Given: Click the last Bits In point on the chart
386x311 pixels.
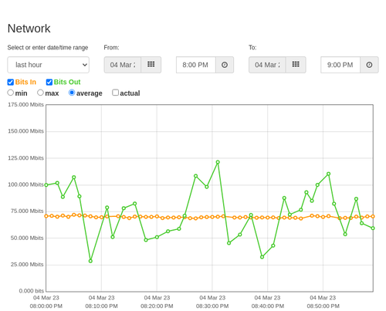Looking at the screenshot, I should (373, 216).
